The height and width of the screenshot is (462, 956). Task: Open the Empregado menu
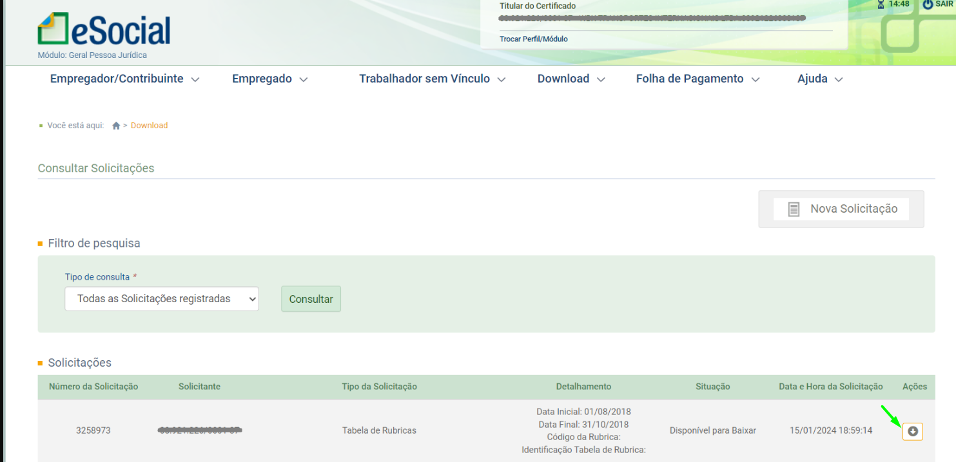pyautogui.click(x=269, y=79)
